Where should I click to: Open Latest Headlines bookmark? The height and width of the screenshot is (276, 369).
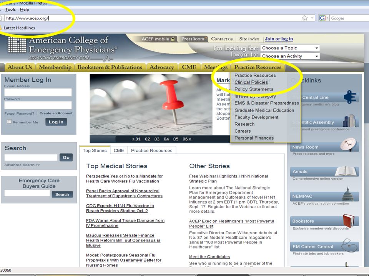click(19, 28)
